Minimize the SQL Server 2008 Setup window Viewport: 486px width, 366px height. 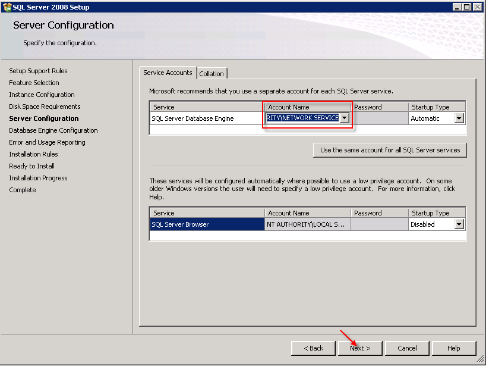coord(457,7)
